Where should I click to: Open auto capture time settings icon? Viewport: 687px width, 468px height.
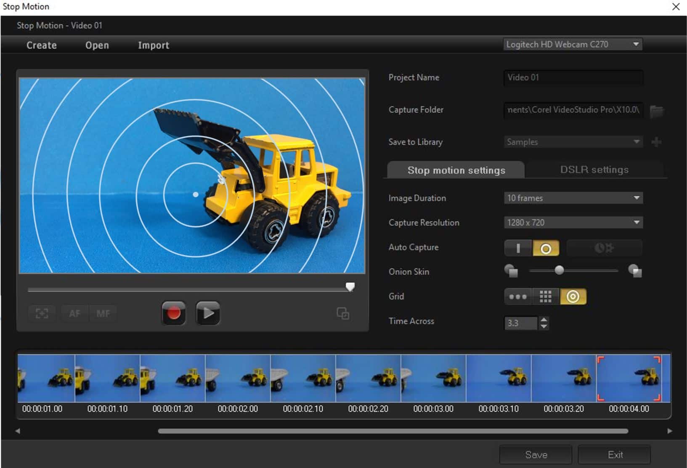point(604,248)
